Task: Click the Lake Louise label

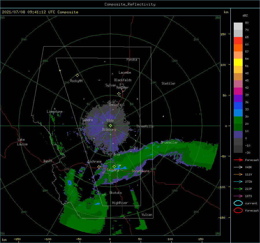Action: pos(22,142)
